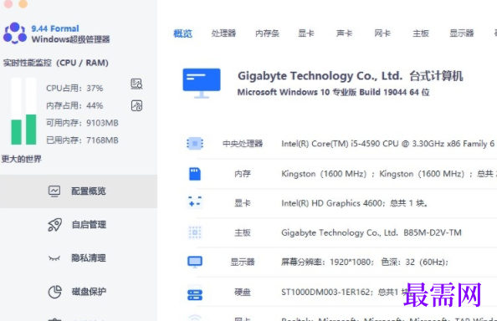Click the closed-eye icon for 隐私清理
The image size is (497, 321).
[54, 258]
